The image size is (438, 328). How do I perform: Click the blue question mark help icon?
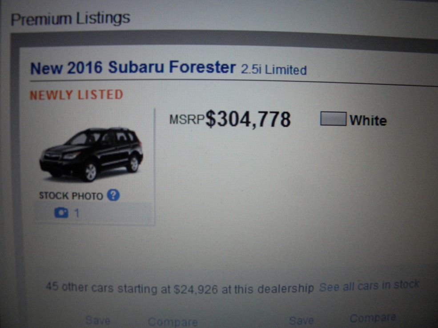click(113, 195)
